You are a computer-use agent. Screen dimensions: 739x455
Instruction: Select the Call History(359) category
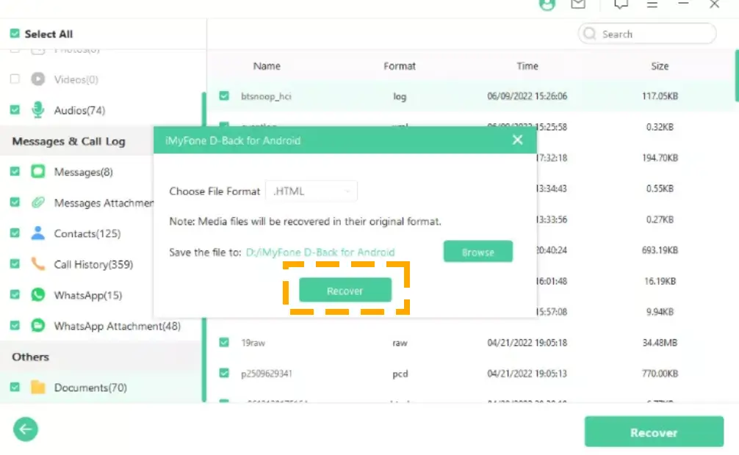[x=93, y=264]
